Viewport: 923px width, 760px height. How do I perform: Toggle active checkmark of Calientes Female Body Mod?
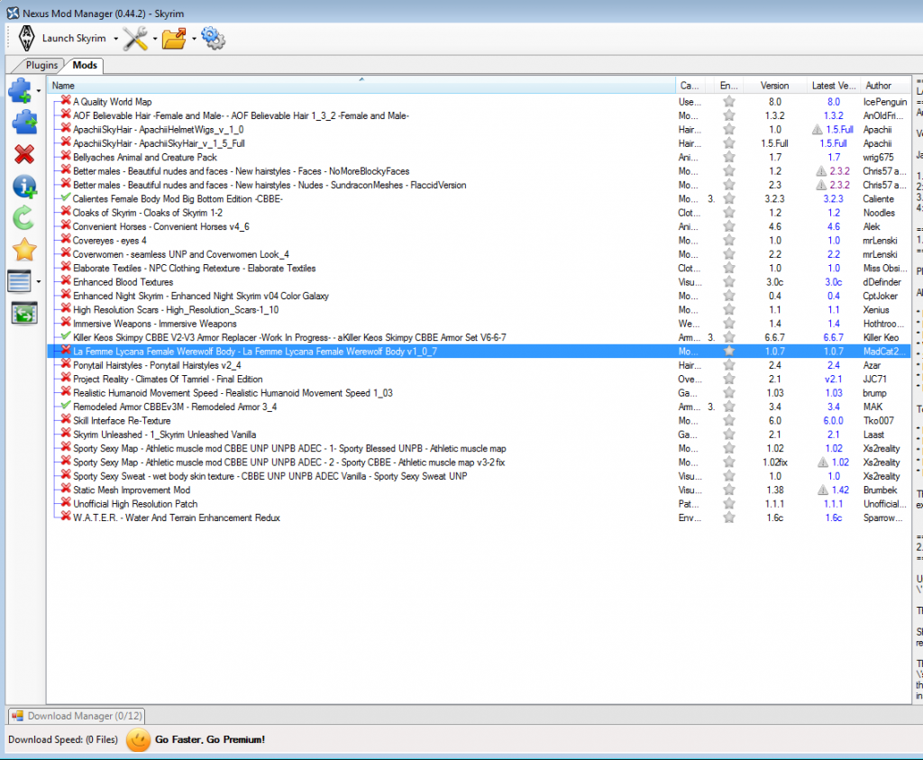coord(66,197)
